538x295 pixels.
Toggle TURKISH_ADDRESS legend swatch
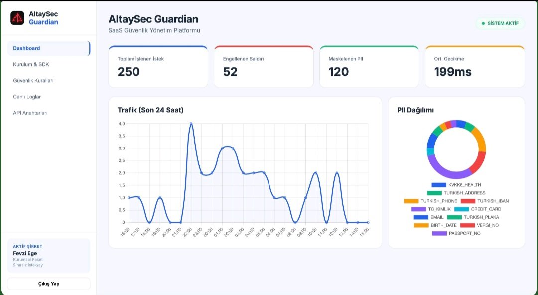[434, 193]
